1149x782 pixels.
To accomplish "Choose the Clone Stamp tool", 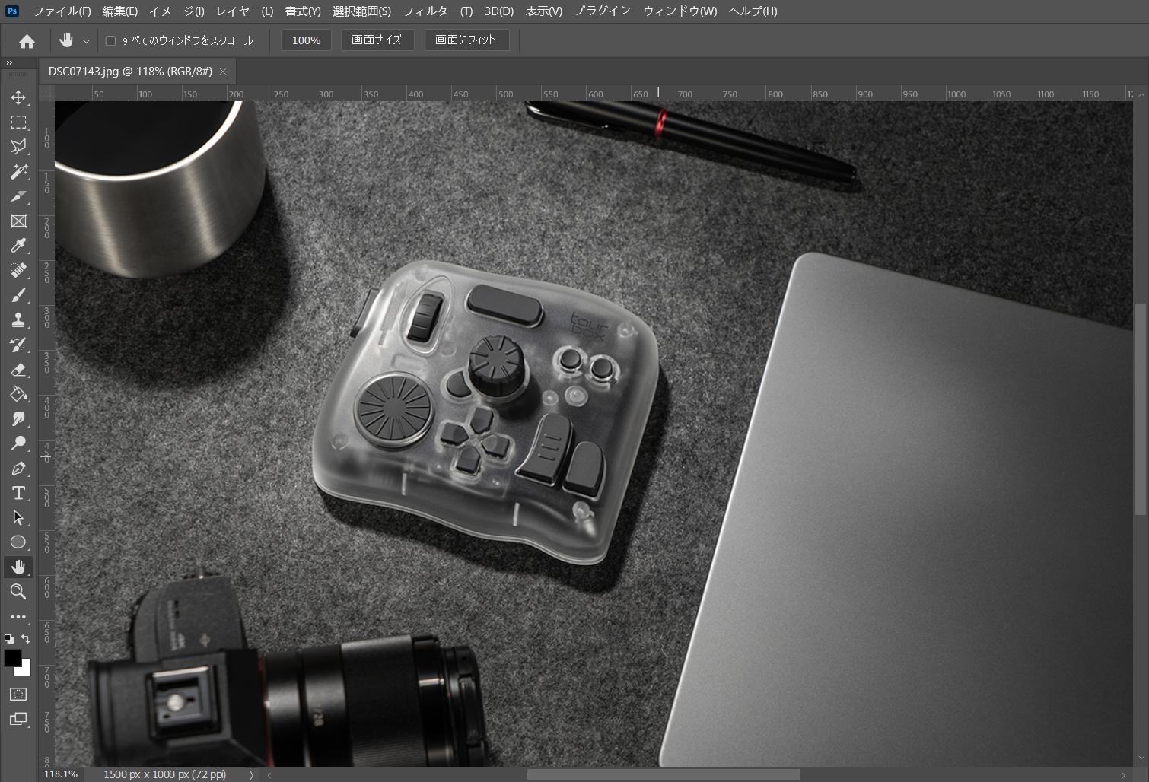I will (x=19, y=319).
